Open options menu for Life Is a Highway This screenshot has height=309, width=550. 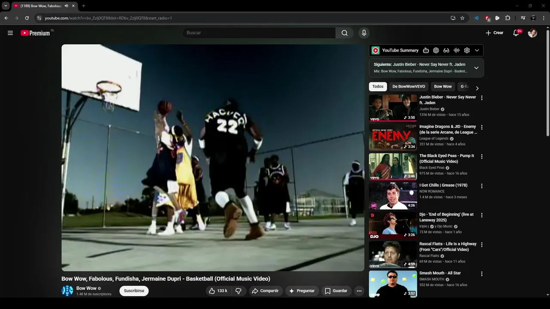[x=482, y=245]
